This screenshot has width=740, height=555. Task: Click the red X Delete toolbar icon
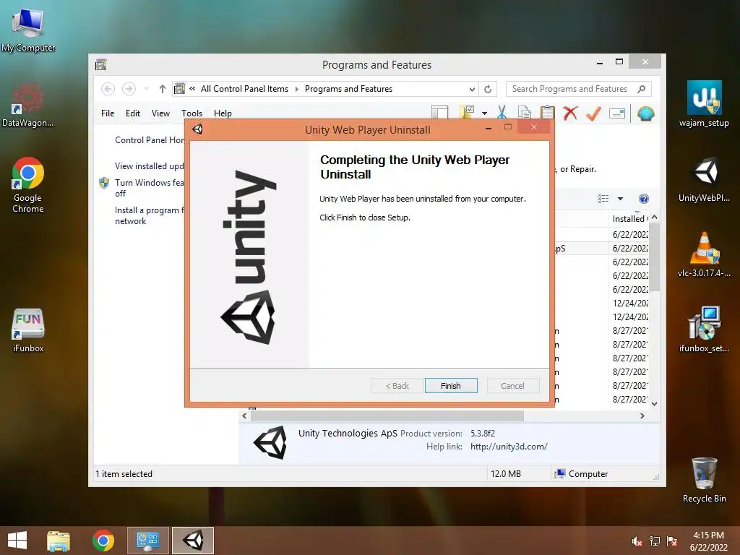coord(570,113)
